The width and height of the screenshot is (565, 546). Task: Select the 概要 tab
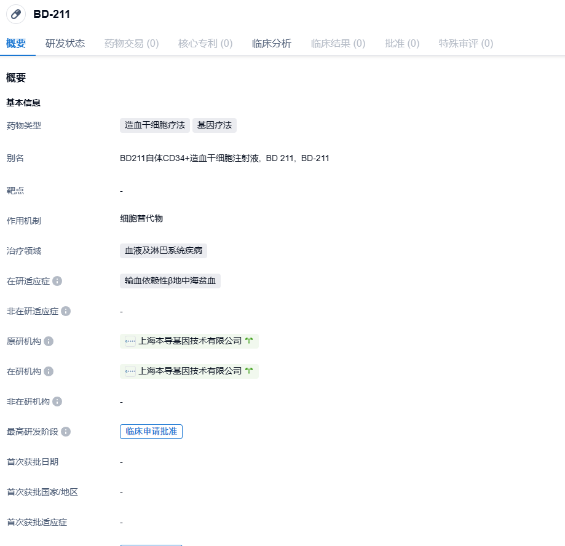(16, 43)
